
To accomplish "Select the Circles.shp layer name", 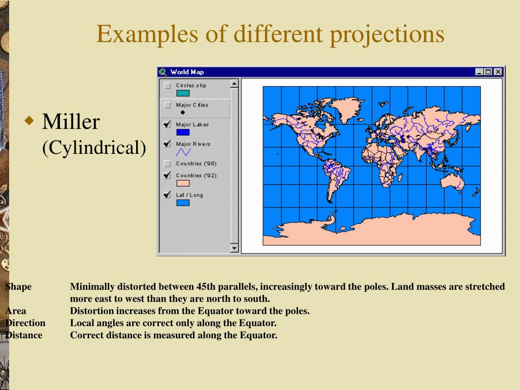I will pos(191,85).
